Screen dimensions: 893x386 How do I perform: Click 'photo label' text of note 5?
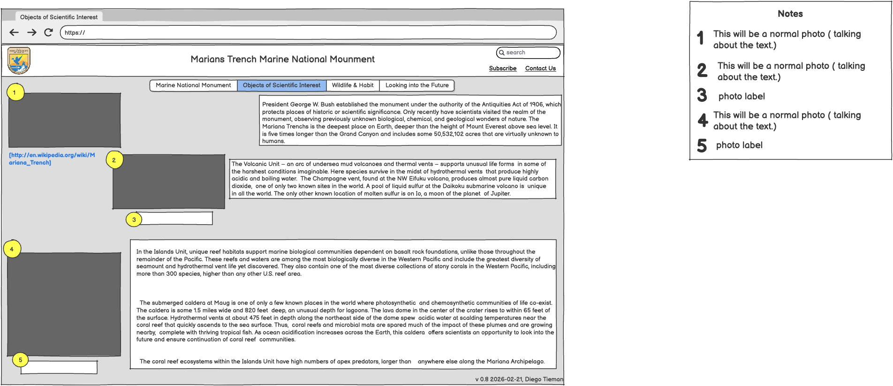[x=739, y=145]
